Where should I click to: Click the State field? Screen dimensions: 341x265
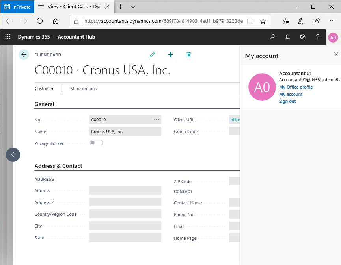click(x=125, y=237)
